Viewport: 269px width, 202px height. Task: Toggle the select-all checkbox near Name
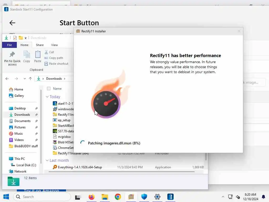(49, 89)
